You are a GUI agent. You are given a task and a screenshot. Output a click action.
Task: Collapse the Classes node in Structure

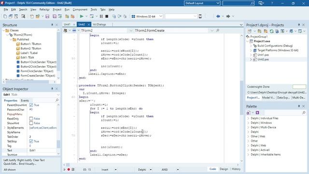(x=3, y=30)
